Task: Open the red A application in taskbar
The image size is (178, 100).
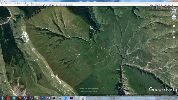Action: click(x=8, y=98)
